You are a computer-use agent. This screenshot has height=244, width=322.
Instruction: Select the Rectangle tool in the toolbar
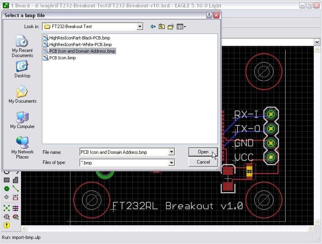point(6,180)
